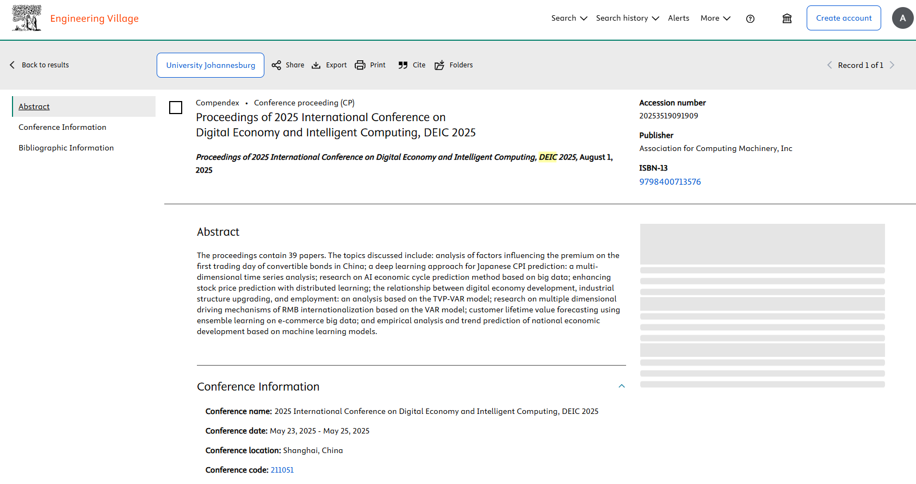916x484 pixels.
Task: Jump to Conference Information in sidebar
Action: (63, 127)
